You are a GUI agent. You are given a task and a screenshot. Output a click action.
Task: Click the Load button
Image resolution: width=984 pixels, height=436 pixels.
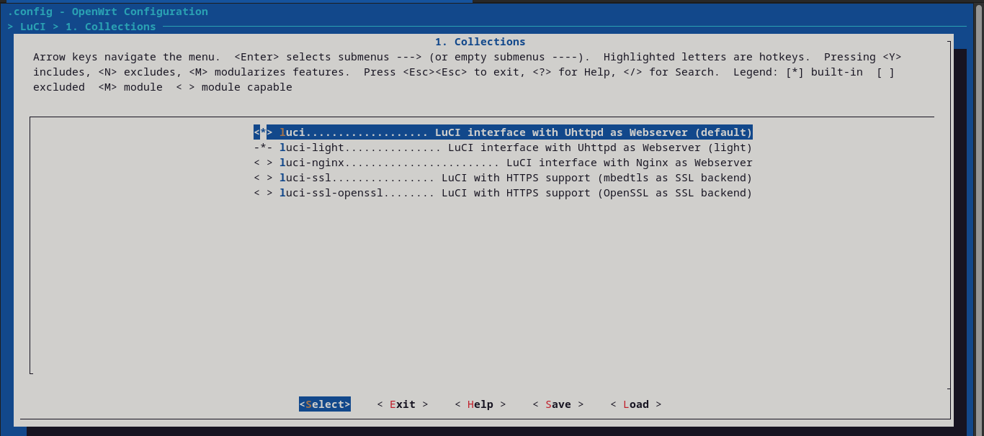click(x=636, y=404)
